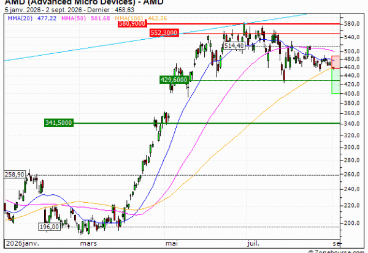This screenshot has height=253, width=368.
Task: Click the red stop-loss zone box
Action: click(335, 62)
